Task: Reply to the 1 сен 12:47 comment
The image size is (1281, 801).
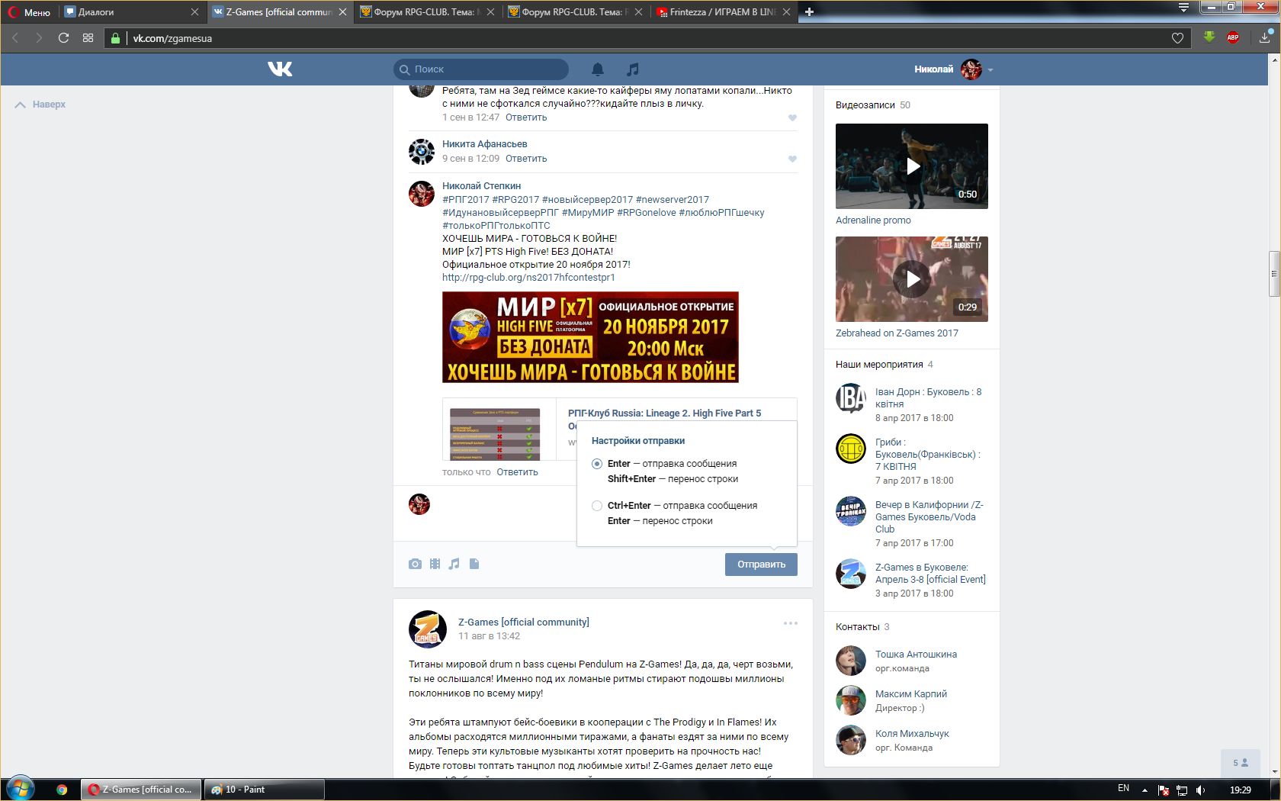Action: point(526,117)
